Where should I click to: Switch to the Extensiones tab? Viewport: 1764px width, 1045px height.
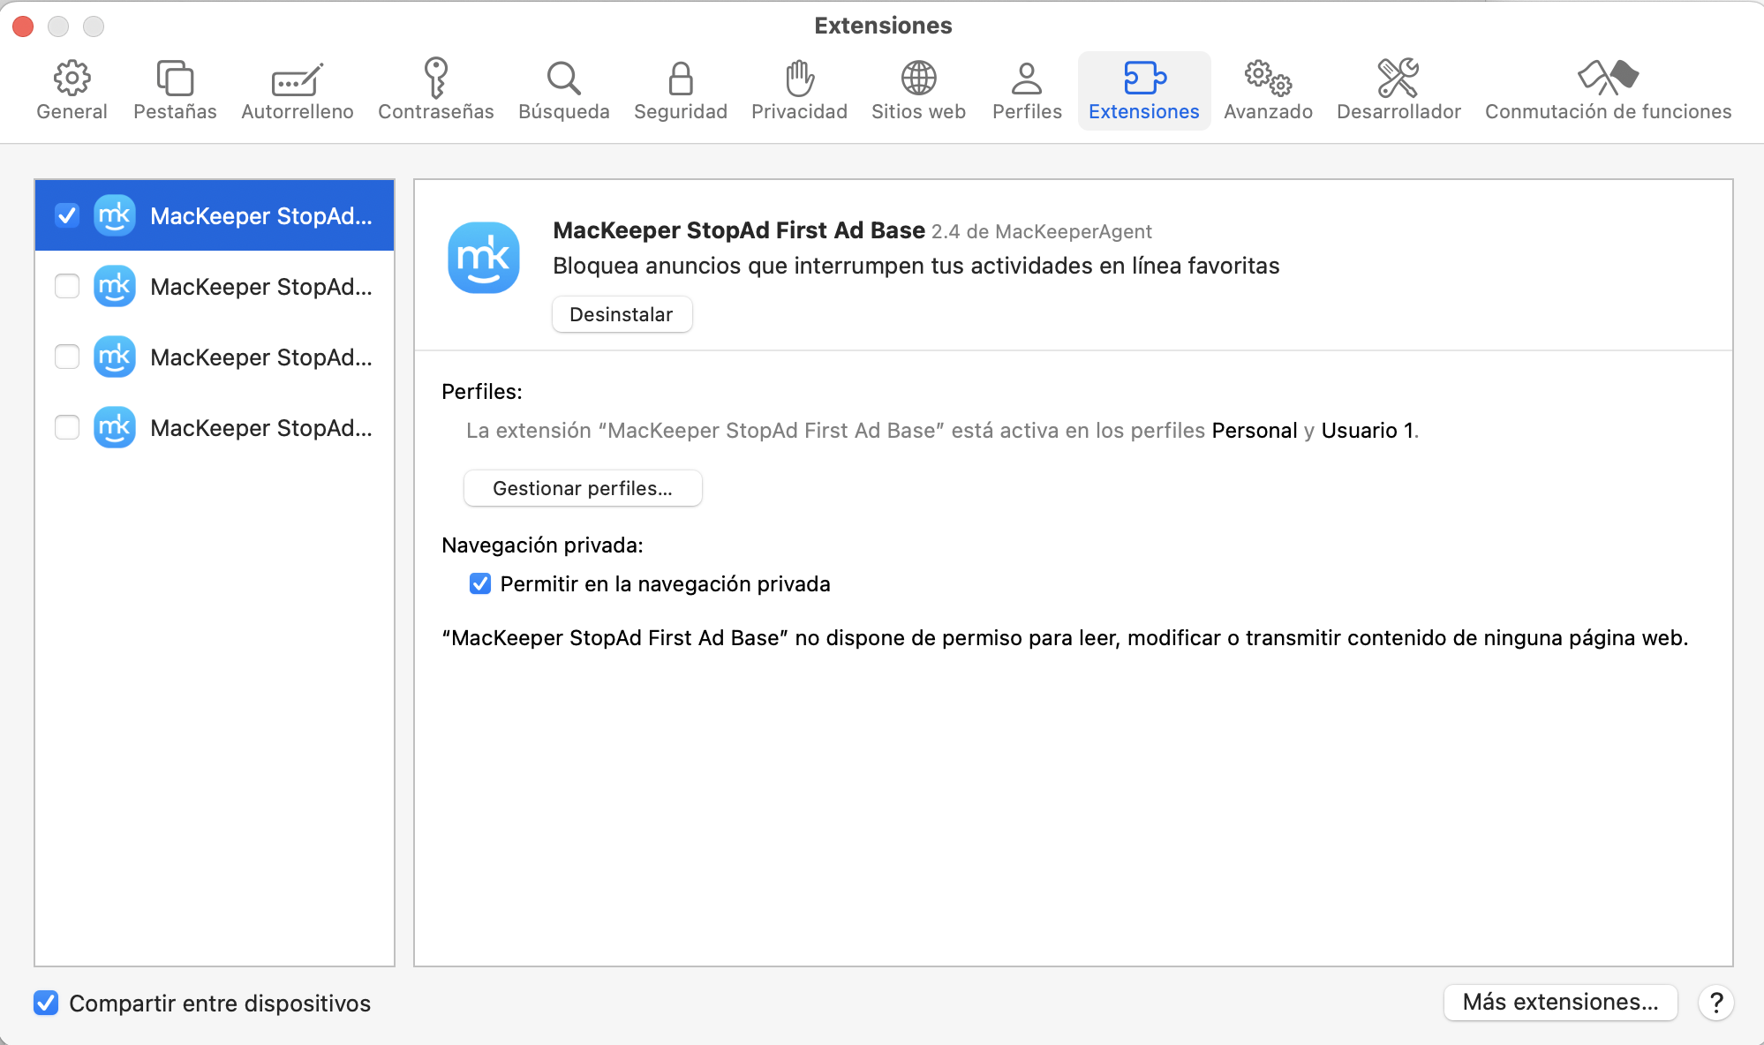coord(1143,88)
